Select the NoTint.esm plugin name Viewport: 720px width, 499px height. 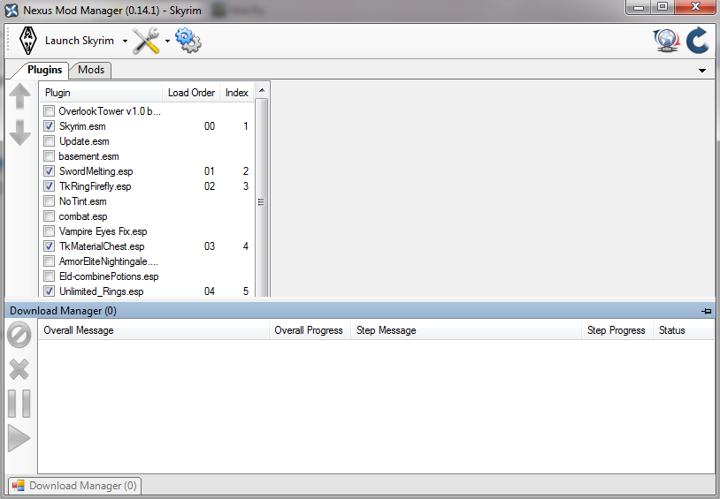pos(82,201)
